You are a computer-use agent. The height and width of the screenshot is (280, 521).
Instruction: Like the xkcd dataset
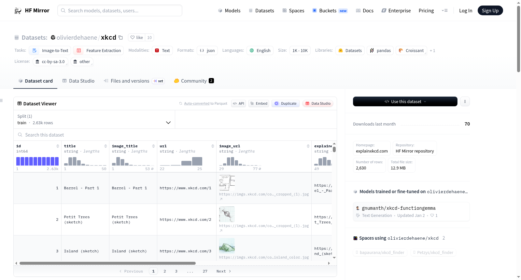point(136,37)
